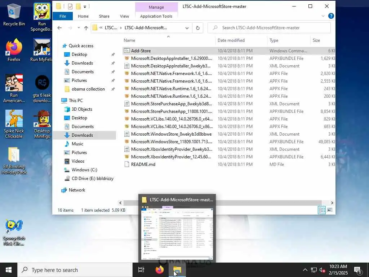This screenshot has width=369, height=277.
Task: Open Firefox from the taskbar
Action: tap(160, 270)
